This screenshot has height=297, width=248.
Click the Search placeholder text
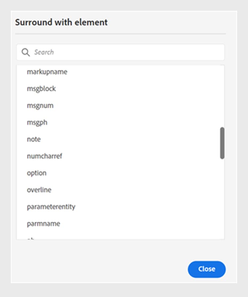tap(44, 52)
